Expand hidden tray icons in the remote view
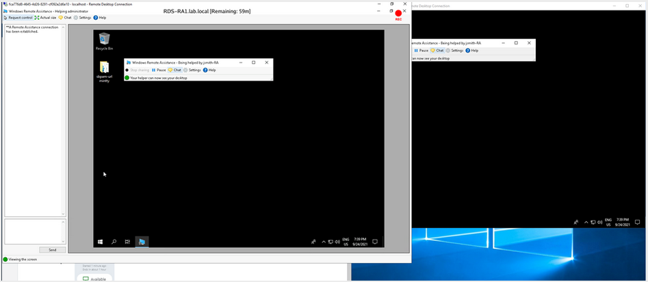 point(324,242)
